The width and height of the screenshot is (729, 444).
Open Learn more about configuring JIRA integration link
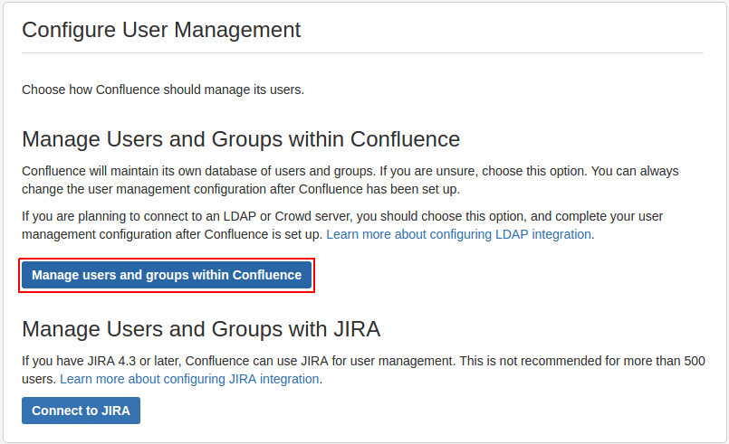[x=189, y=380]
